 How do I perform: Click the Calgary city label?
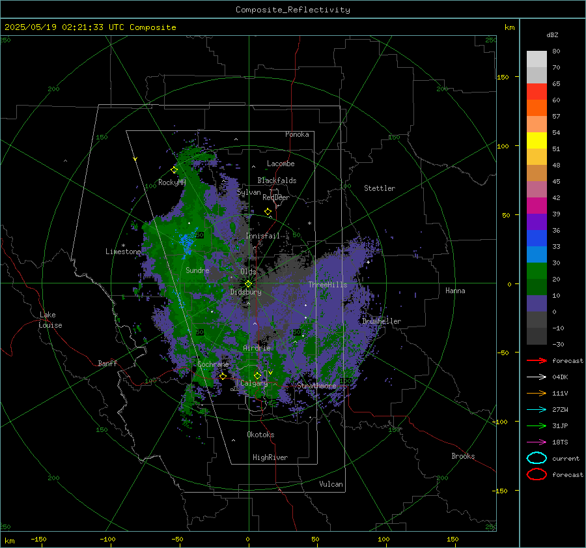point(254,383)
